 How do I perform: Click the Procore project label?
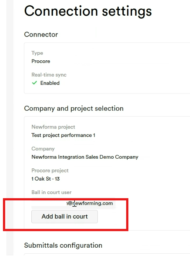(50, 171)
